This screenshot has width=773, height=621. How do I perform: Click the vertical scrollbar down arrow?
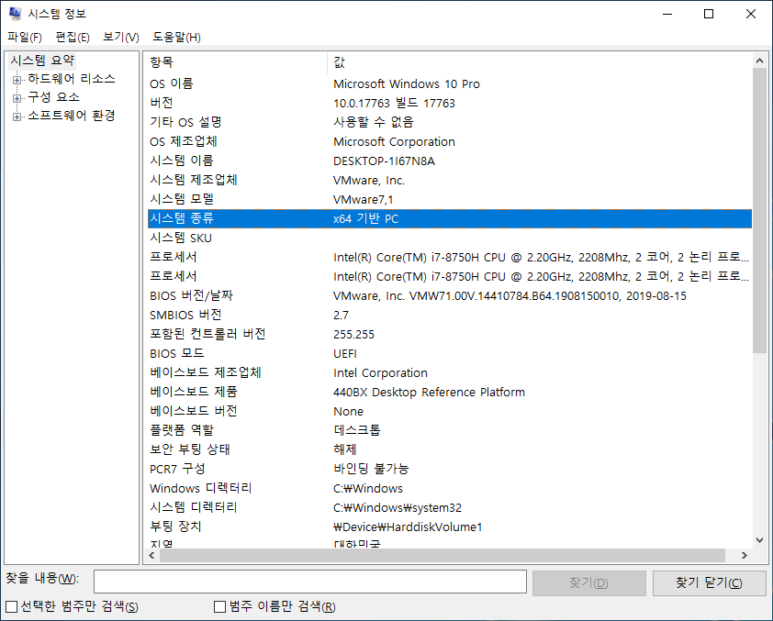[760, 540]
